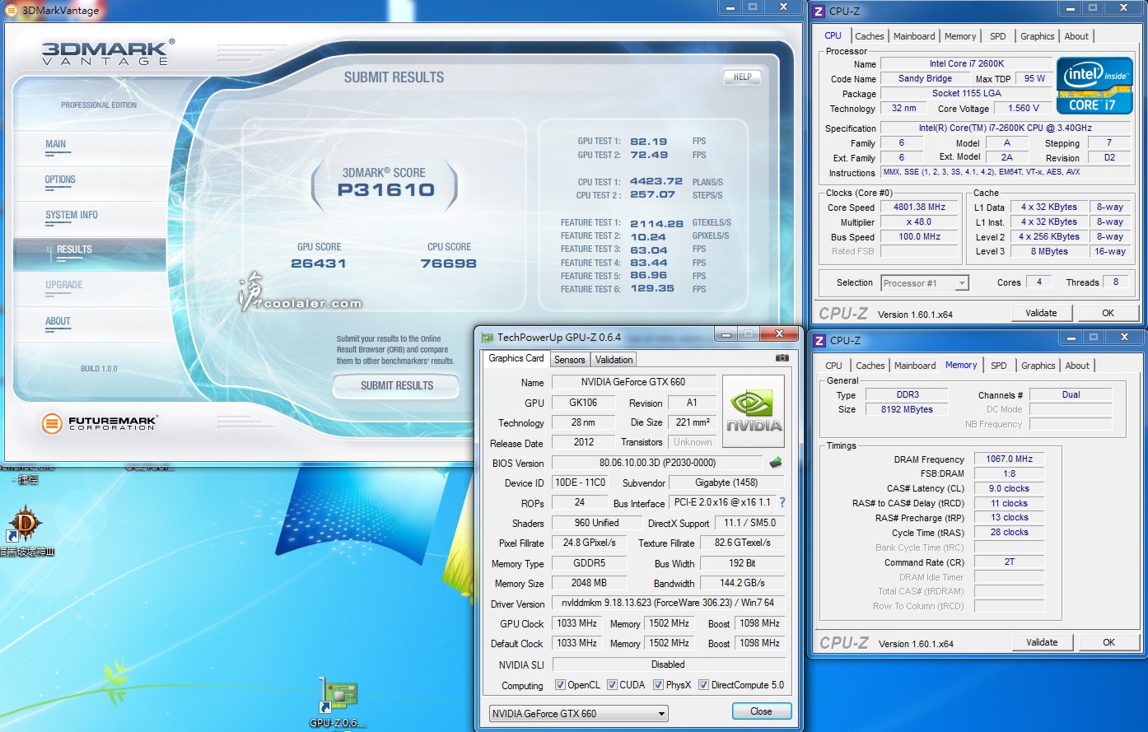Click the CPU score 76698
The height and width of the screenshot is (732, 1148).
[x=449, y=263]
